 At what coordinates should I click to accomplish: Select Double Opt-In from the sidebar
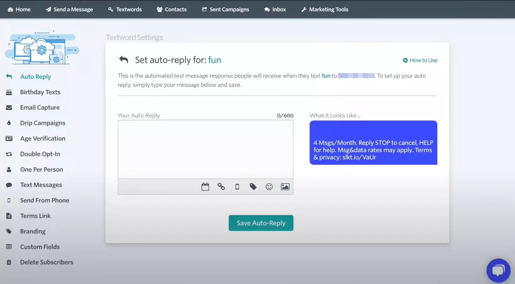(40, 154)
